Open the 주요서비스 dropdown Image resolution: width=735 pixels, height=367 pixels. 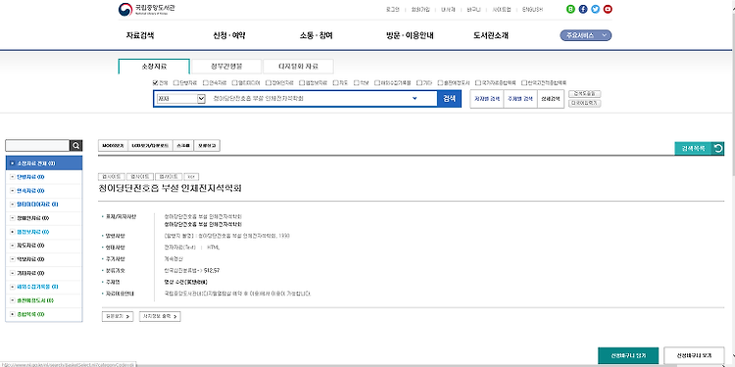[585, 35]
